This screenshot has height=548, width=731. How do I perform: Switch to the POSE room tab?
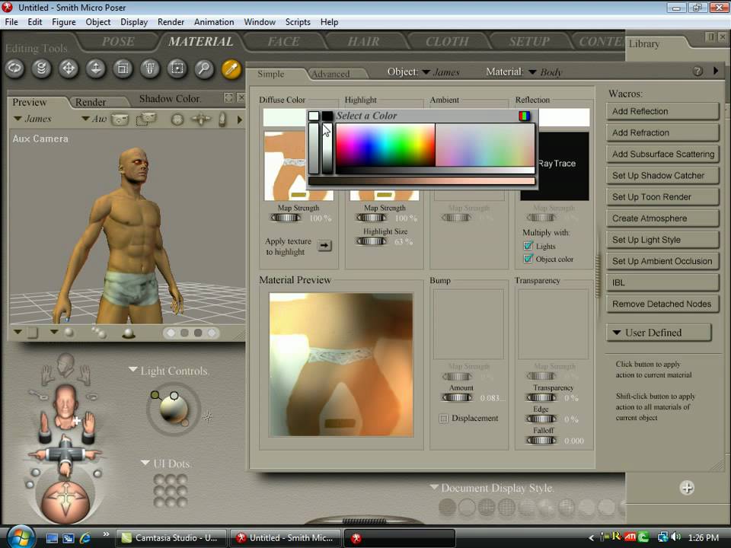118,41
